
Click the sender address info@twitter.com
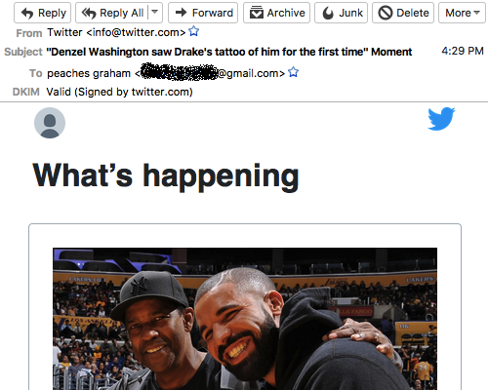136,32
